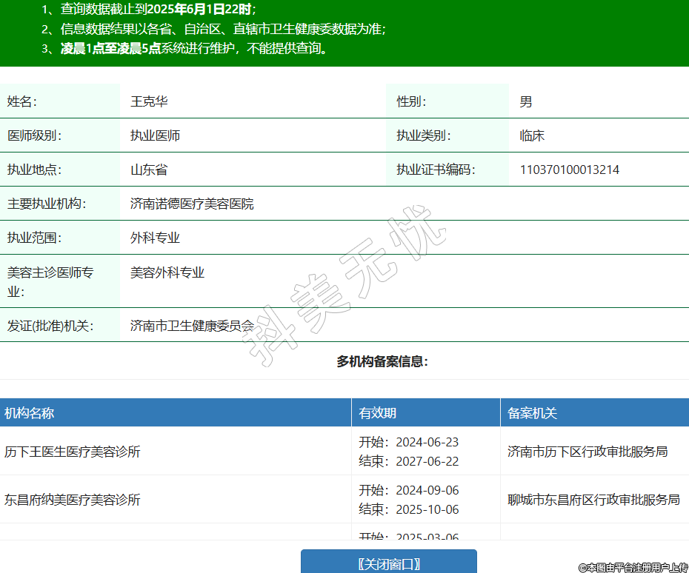
Task: Click the 济南市历下区行政审批服务局 cell
Action: tap(588, 452)
